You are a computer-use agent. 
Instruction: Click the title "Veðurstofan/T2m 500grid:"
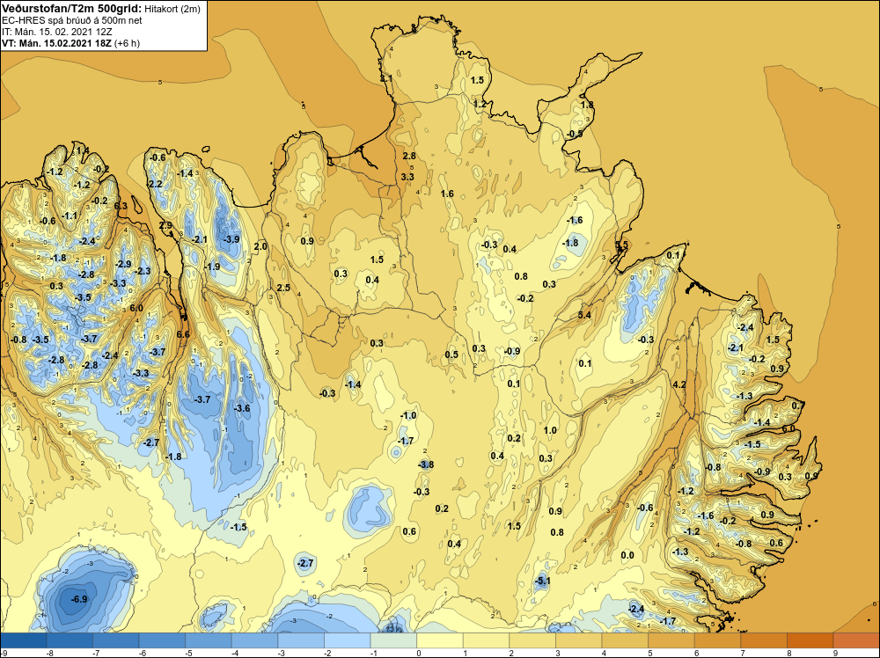72,8
